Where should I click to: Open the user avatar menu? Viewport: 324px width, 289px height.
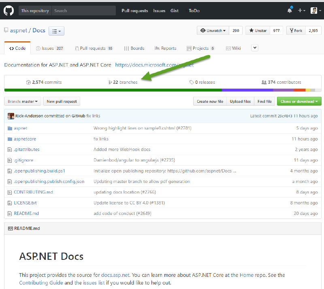[315, 11]
